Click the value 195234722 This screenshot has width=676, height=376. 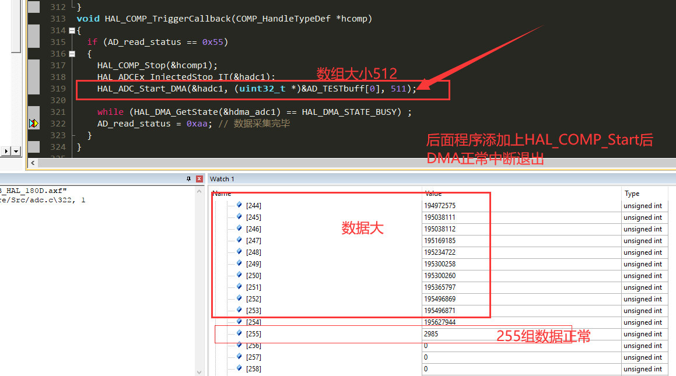point(439,252)
